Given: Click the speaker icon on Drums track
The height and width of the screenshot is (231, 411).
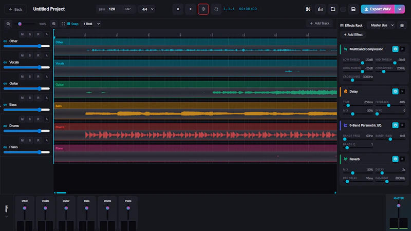Looking at the screenshot, I should click(x=5, y=126).
